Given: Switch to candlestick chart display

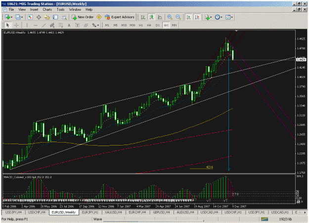Looking at the screenshot, I should point(152,17).
